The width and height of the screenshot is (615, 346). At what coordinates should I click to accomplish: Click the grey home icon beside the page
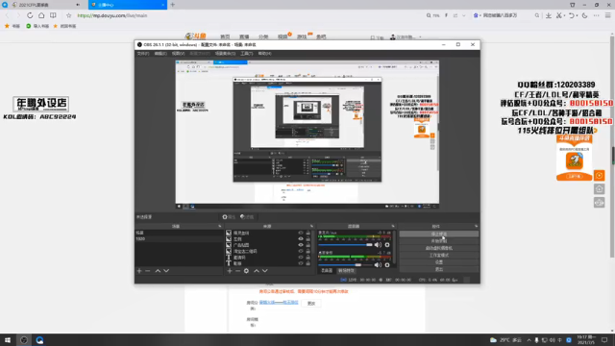[x=600, y=189]
